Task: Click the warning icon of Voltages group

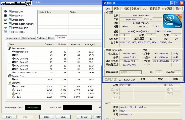Action: pyautogui.click(x=10, y=83)
